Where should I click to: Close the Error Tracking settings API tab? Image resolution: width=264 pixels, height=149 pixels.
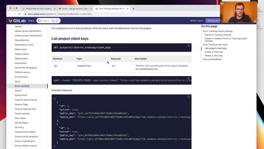tap(127, 9)
